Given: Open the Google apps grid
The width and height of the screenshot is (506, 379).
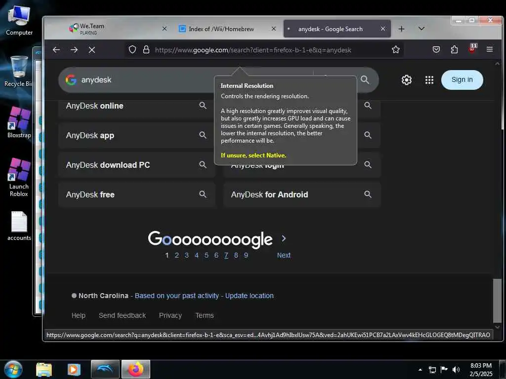Looking at the screenshot, I should tap(429, 80).
